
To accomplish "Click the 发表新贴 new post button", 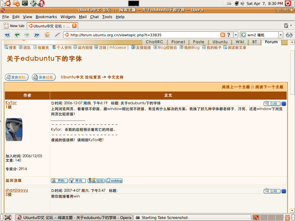I will [x=16, y=77].
